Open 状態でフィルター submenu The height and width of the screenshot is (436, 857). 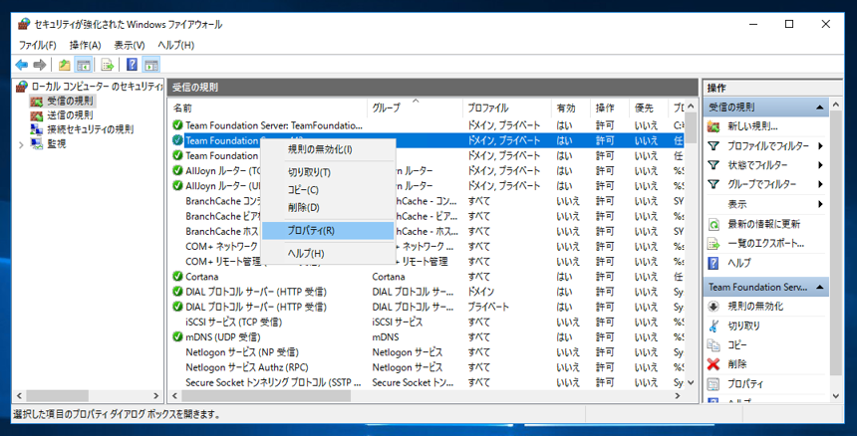pyautogui.click(x=756, y=165)
